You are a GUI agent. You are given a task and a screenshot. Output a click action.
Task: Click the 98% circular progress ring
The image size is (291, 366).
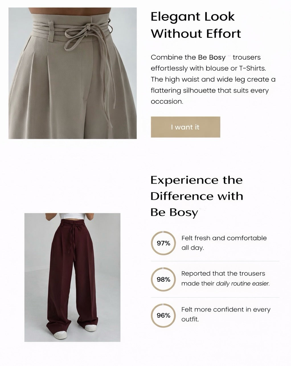[163, 279]
